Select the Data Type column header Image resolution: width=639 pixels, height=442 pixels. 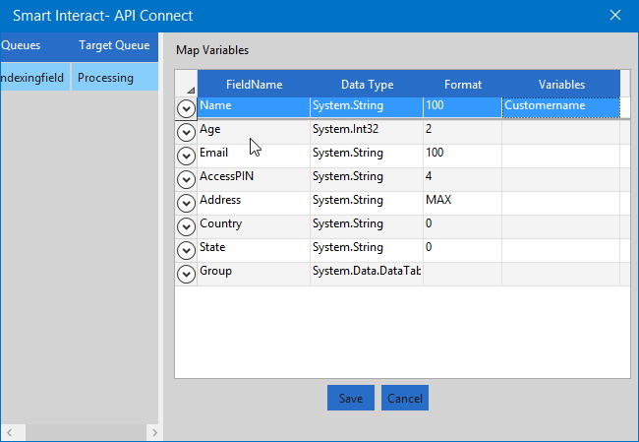tap(367, 85)
